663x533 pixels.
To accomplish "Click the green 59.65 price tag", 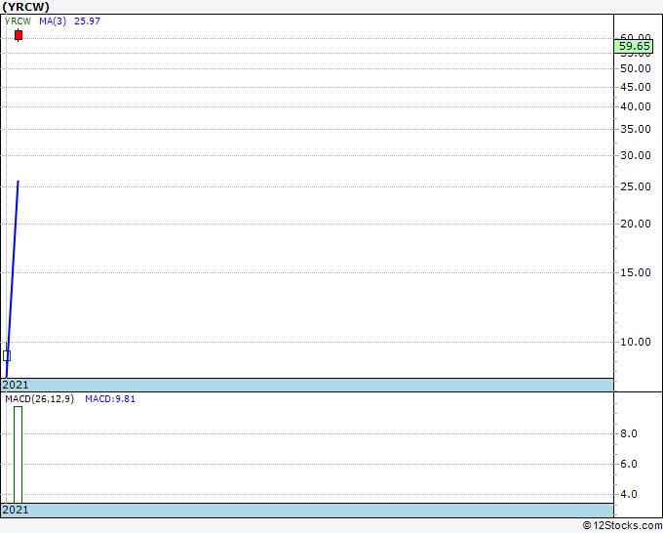I will coord(634,46).
